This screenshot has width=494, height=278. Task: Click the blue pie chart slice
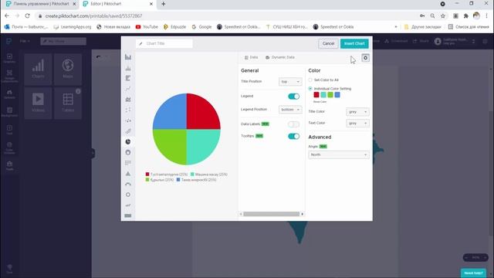pos(171,114)
